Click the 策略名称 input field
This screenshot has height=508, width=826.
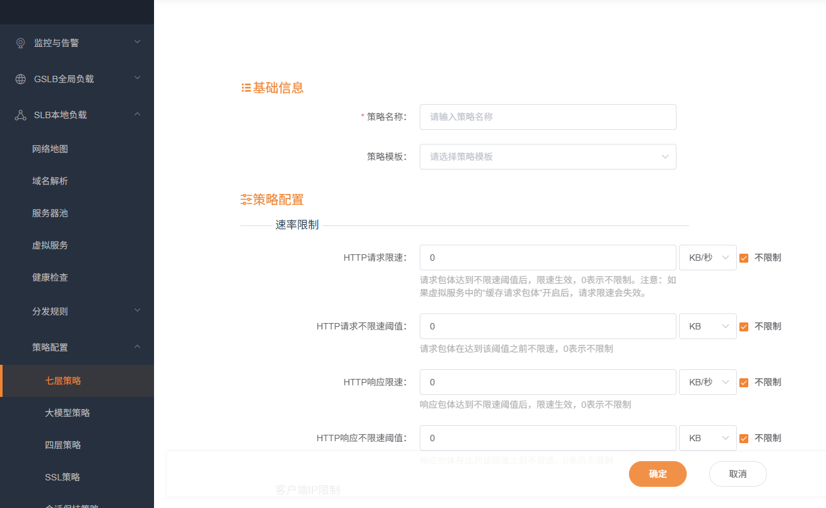click(547, 116)
